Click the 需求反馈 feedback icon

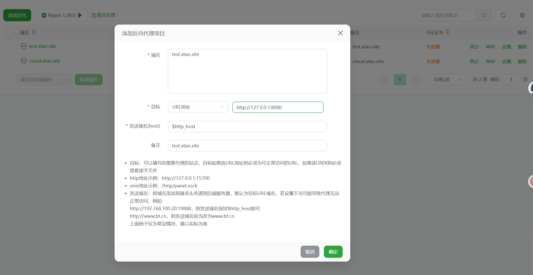93,15
